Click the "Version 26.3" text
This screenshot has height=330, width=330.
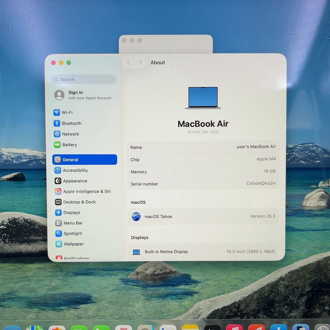263,216
